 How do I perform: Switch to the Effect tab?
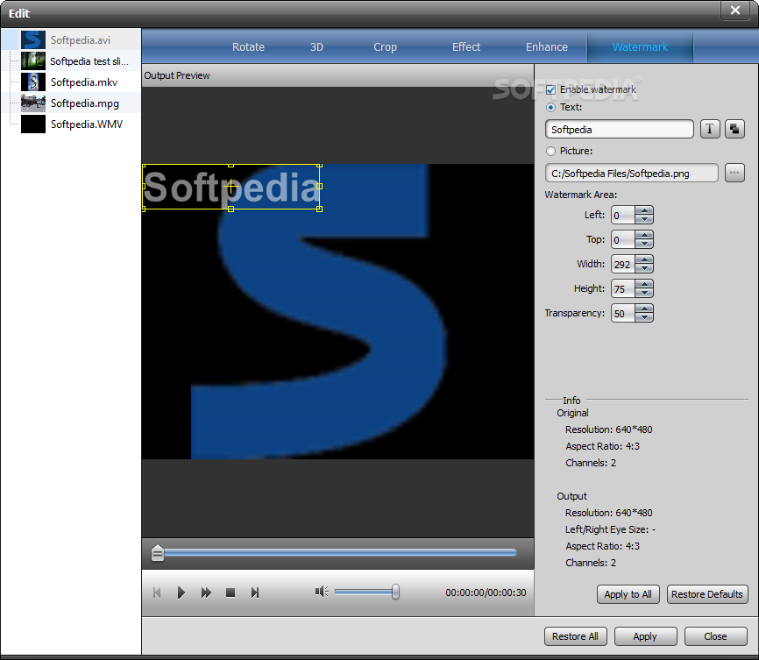(466, 47)
